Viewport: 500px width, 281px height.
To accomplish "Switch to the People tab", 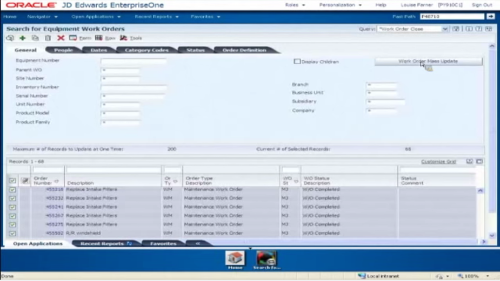I will (x=63, y=50).
